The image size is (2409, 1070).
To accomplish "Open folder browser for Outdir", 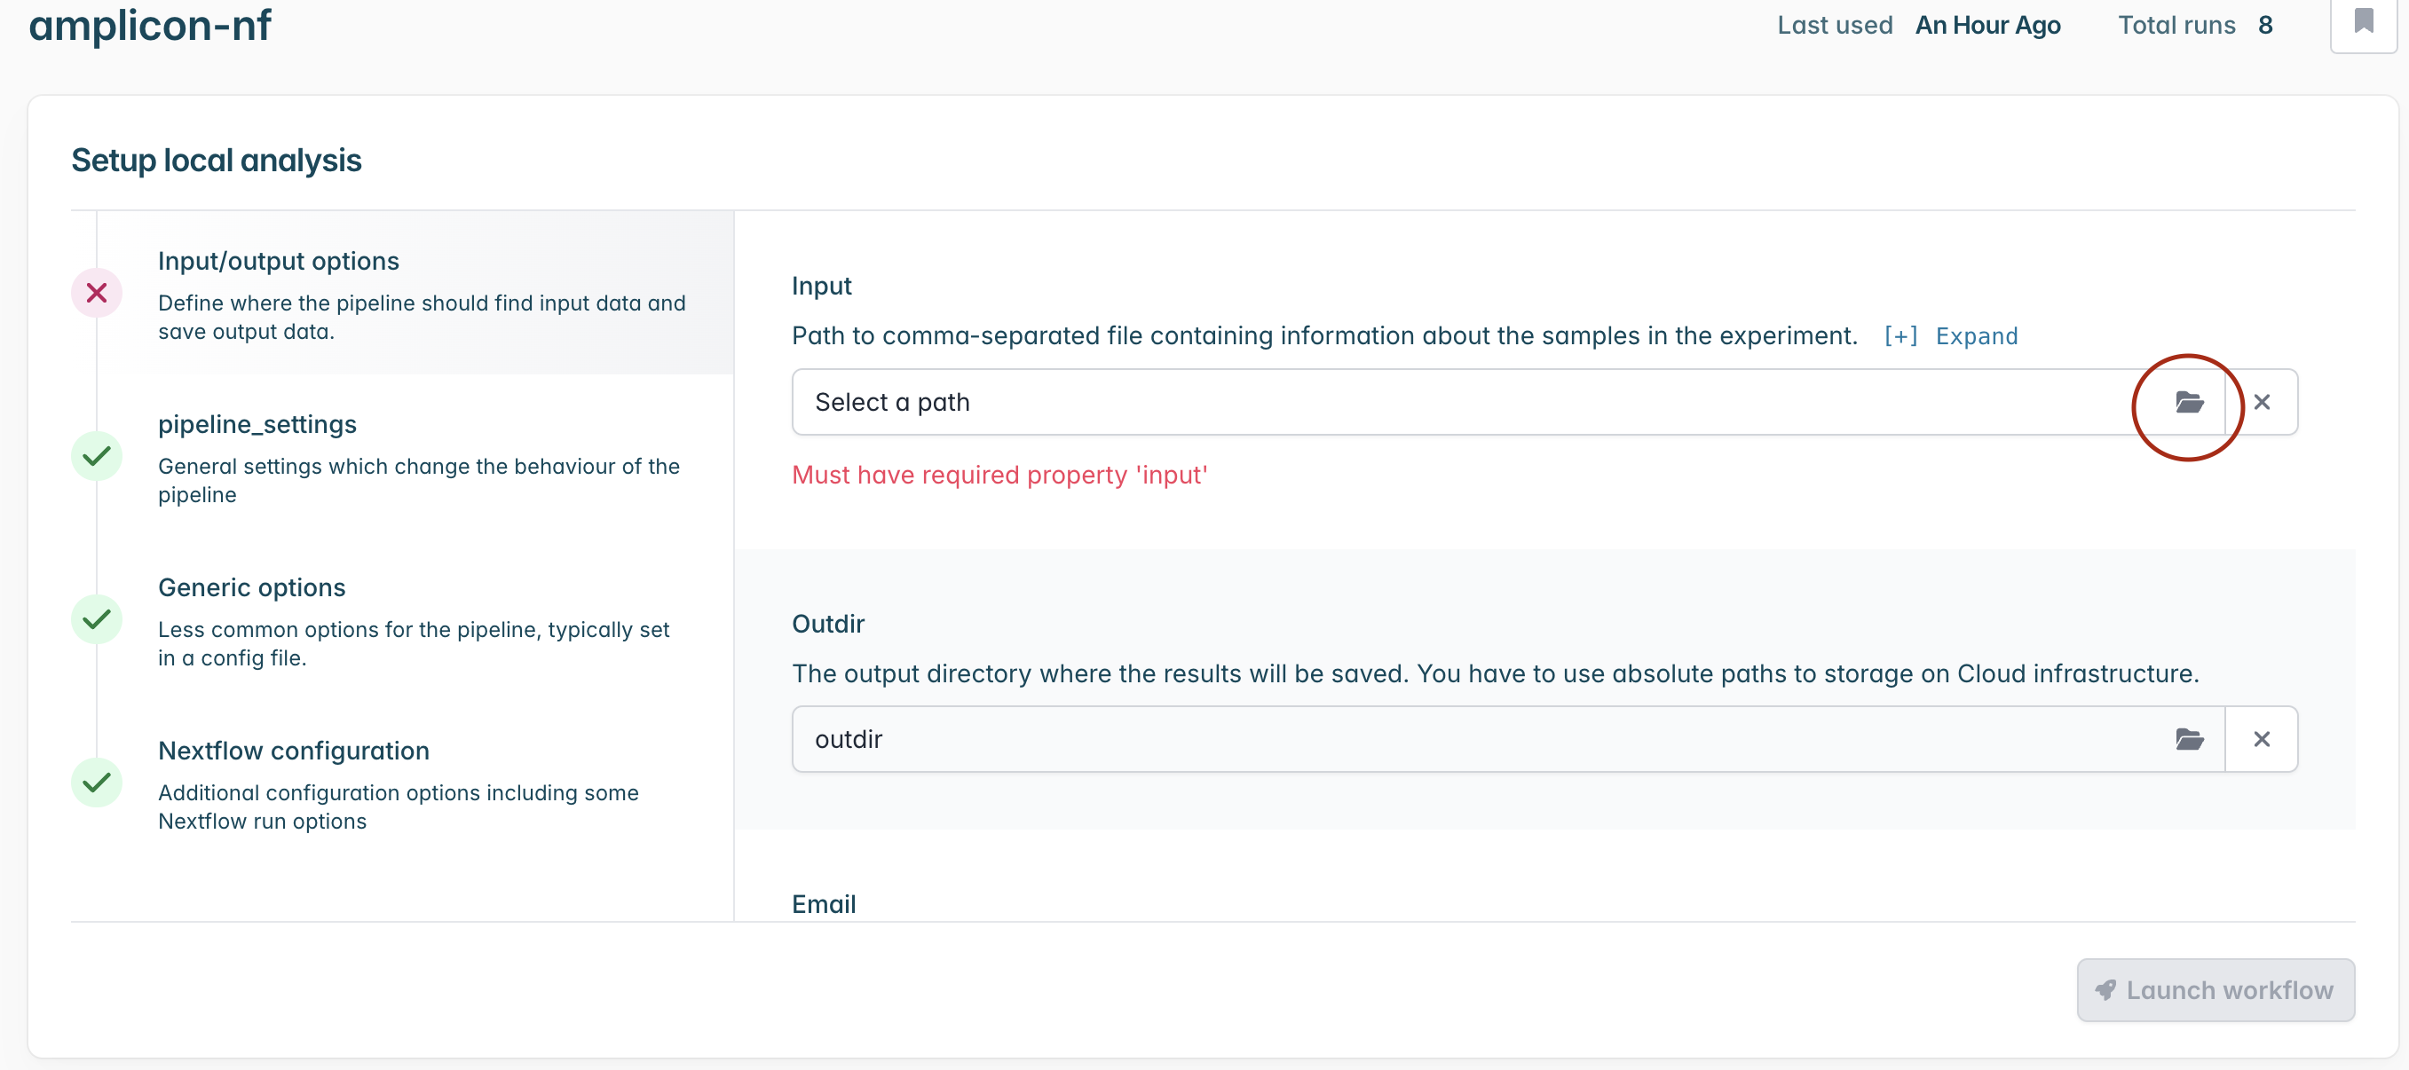I will (x=2188, y=739).
